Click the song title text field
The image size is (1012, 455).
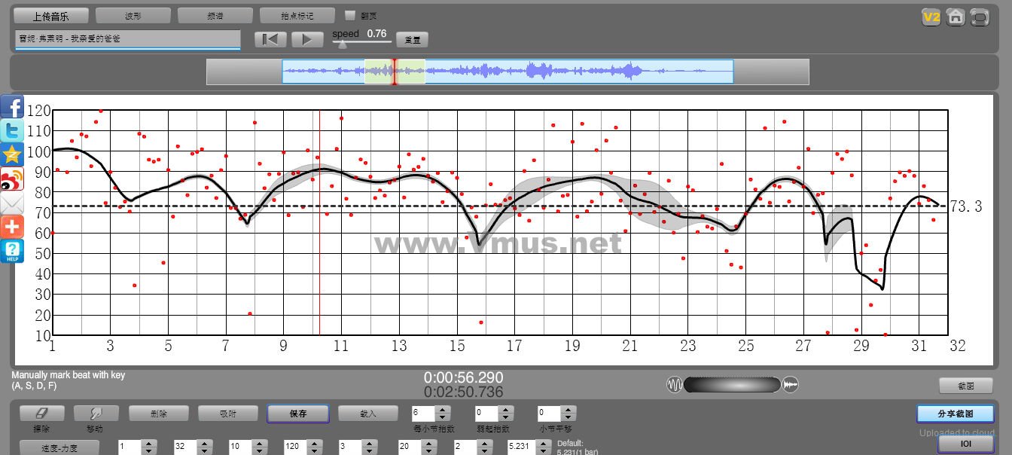pos(127,38)
